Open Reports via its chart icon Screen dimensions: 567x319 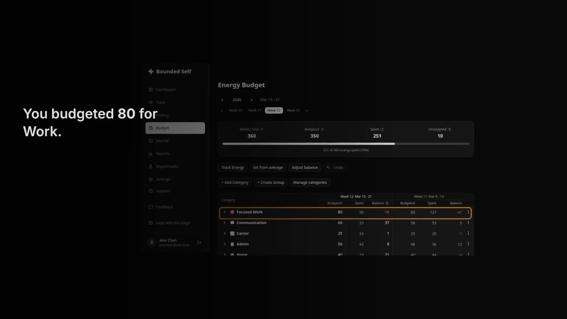coord(151,154)
